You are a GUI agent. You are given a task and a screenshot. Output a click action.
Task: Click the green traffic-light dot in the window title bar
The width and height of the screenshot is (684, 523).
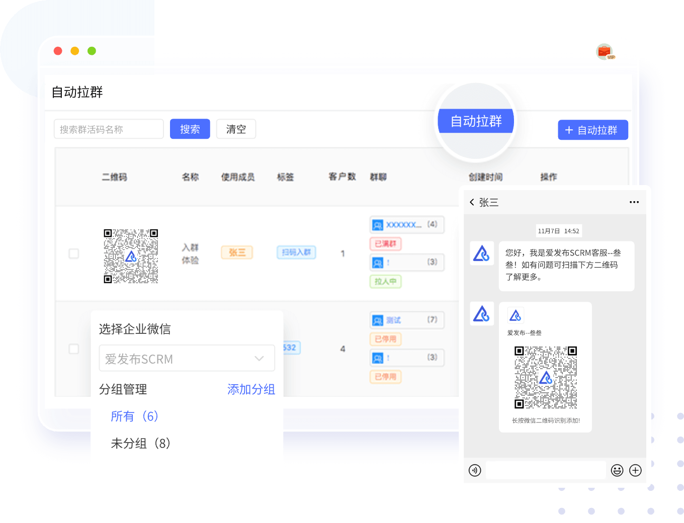pos(92,51)
